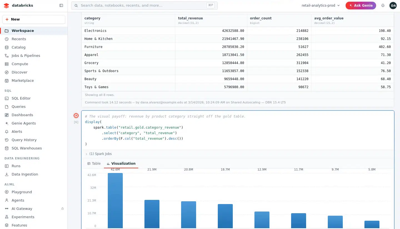The width and height of the screenshot is (400, 229).
Task: Select the Sports & Outdoors cell
Action: (128, 71)
